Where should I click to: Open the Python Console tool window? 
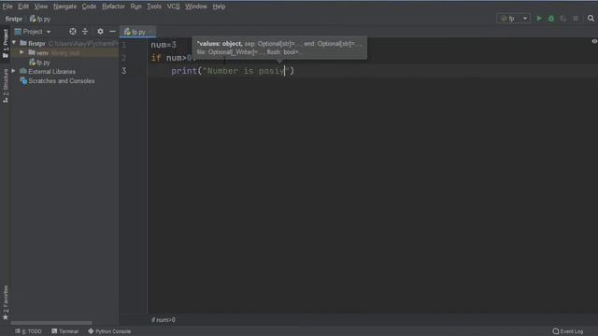[x=109, y=331]
